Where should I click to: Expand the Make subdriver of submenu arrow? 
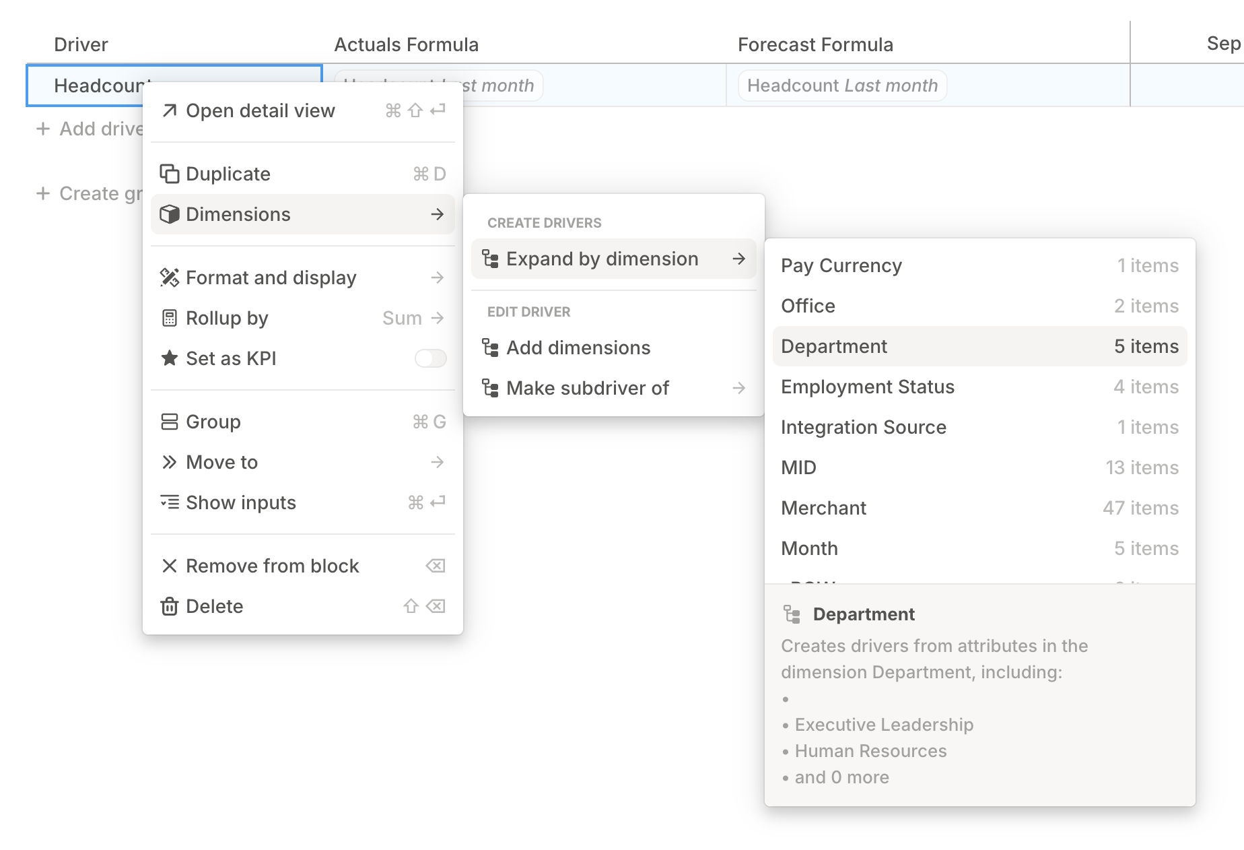[x=738, y=388]
